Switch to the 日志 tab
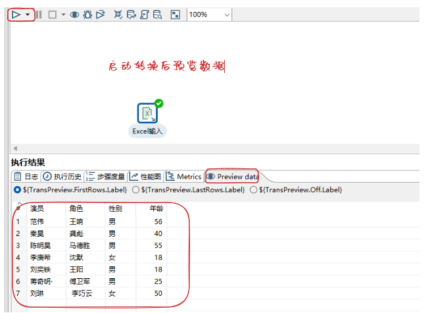Viewport: 445px width, 313px height. 26,176
